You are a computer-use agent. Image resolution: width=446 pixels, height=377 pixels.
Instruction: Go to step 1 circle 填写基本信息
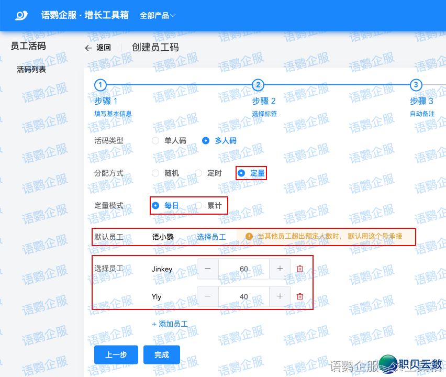point(100,85)
